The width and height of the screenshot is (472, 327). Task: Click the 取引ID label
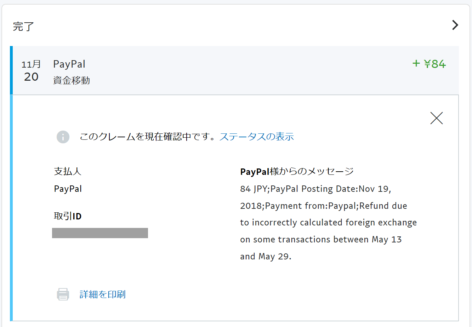68,216
